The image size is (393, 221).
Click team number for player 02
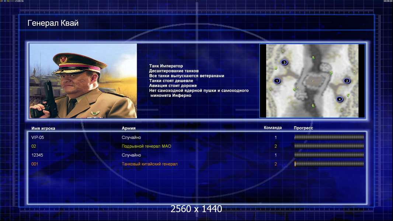275,146
